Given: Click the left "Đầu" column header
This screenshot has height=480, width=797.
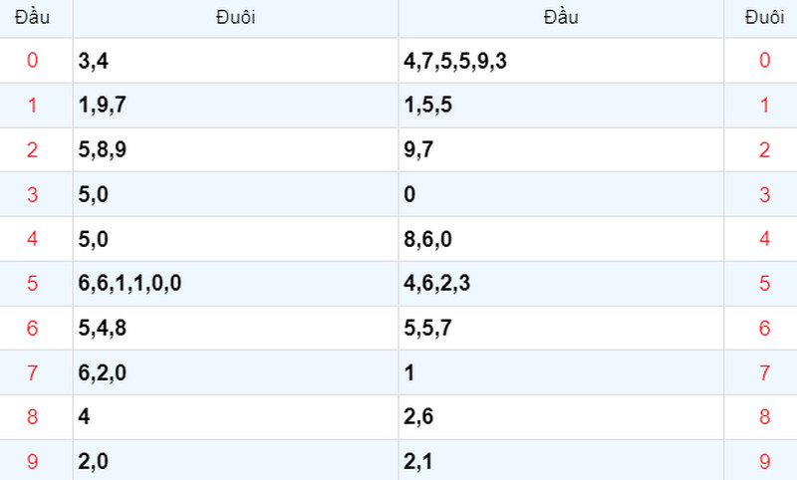Looking at the screenshot, I should coord(32,17).
